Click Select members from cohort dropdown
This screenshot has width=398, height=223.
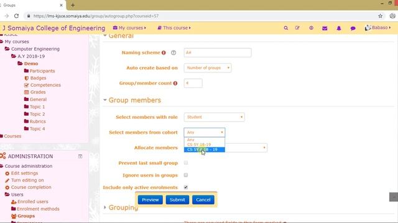205,132
